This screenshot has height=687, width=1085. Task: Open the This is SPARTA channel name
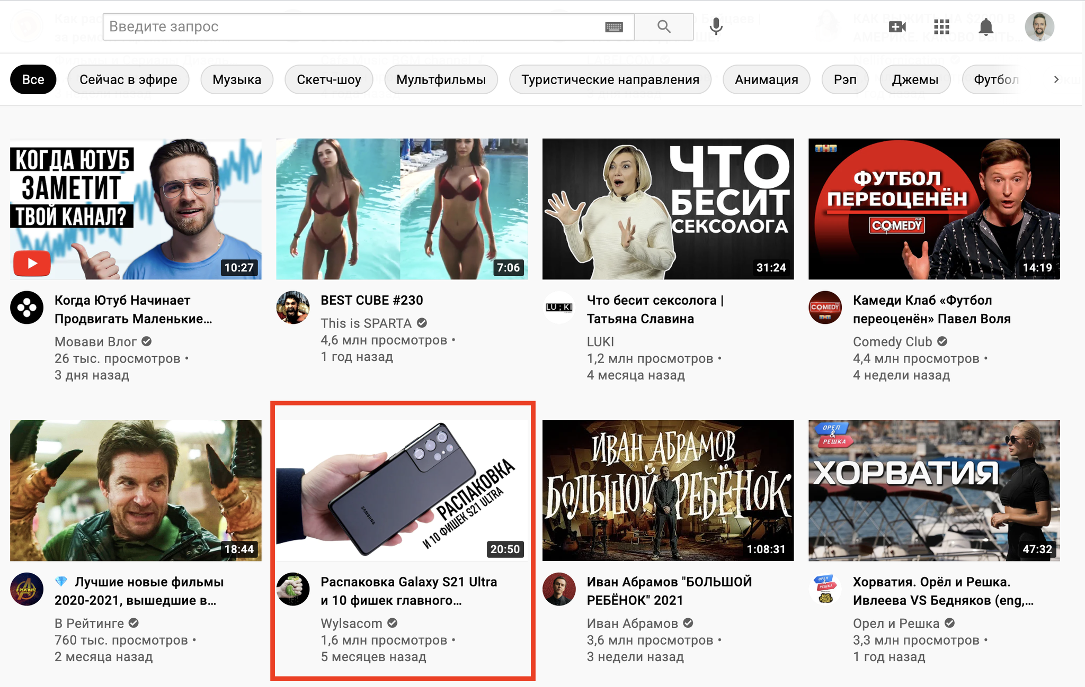click(366, 323)
